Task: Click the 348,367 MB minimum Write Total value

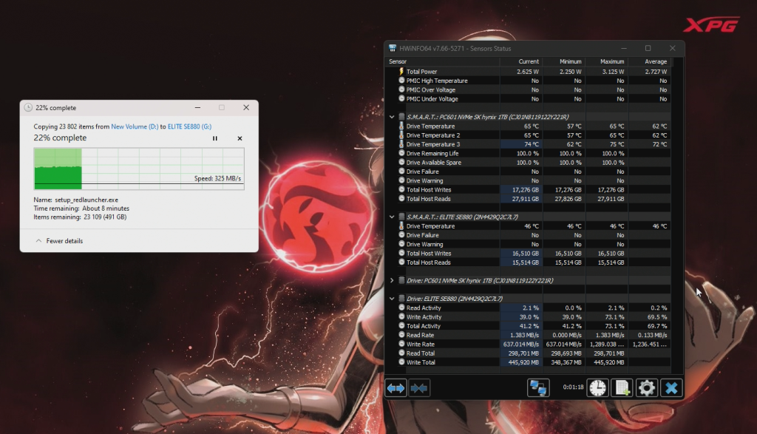Action: point(566,362)
